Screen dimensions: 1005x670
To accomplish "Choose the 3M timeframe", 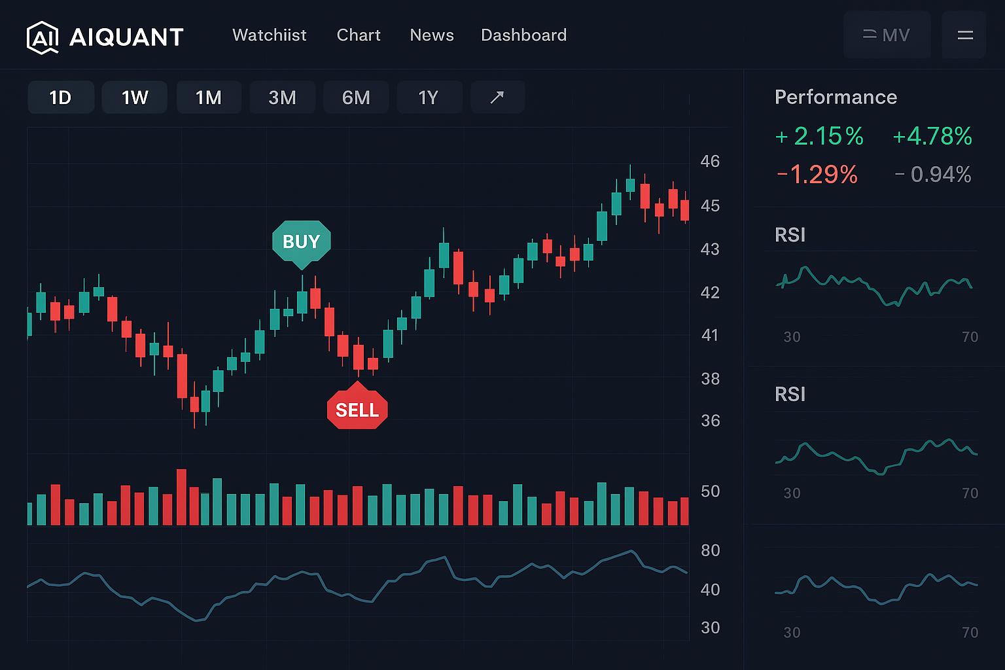I will click(283, 97).
